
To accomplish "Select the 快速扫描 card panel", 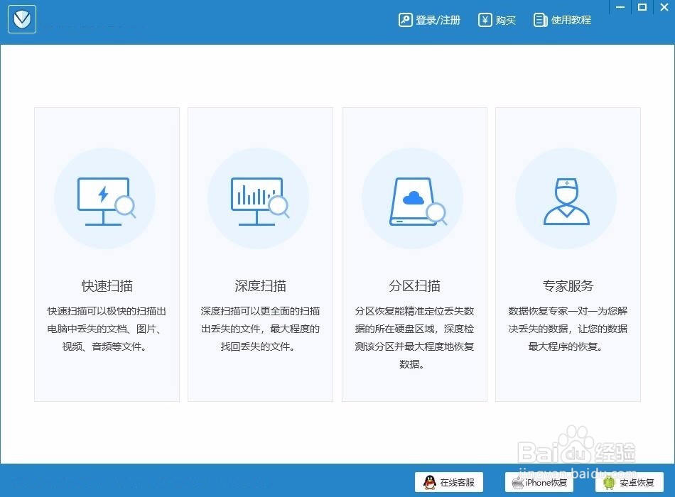I will point(107,253).
